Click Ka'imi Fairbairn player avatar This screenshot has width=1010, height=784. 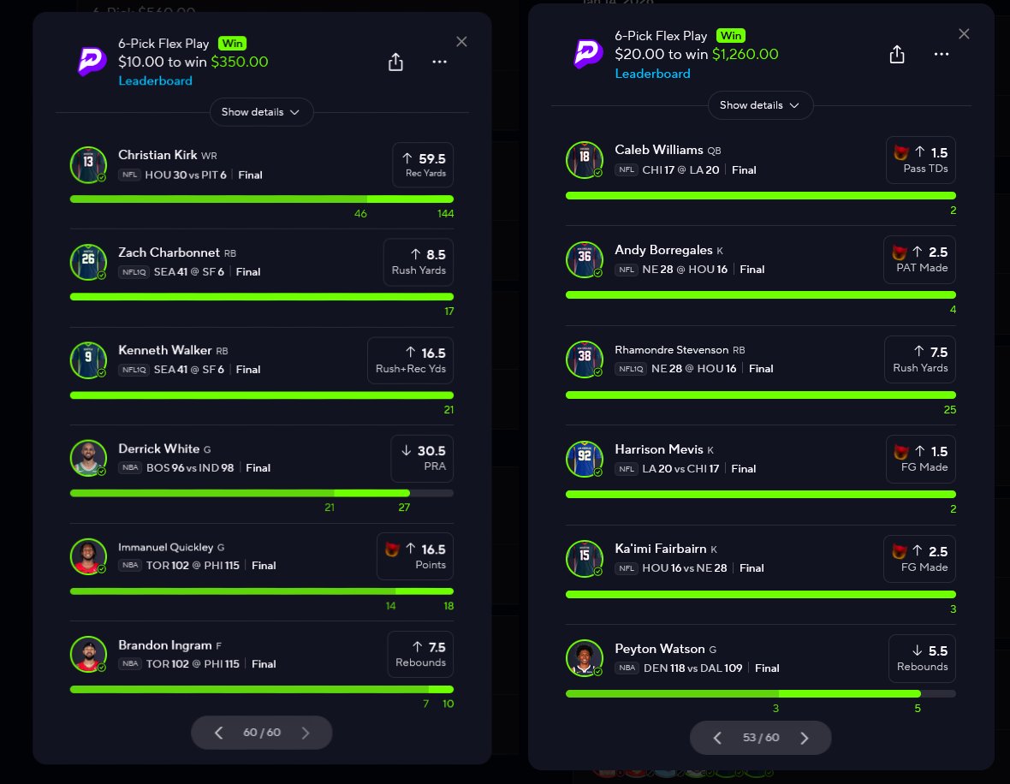pyautogui.click(x=585, y=559)
